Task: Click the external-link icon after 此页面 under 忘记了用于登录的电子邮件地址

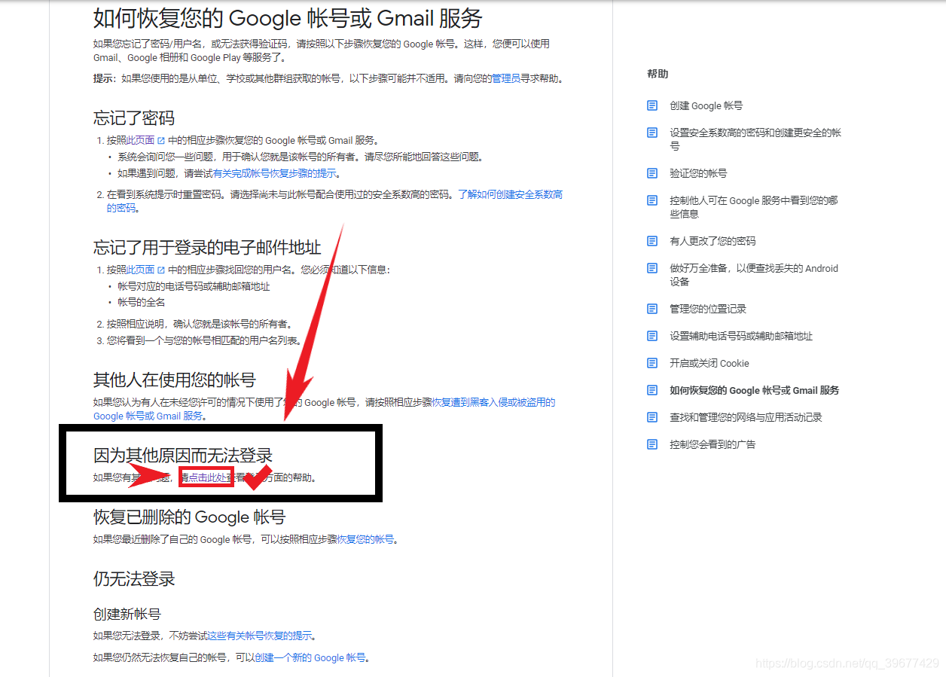Action: pyautogui.click(x=160, y=270)
